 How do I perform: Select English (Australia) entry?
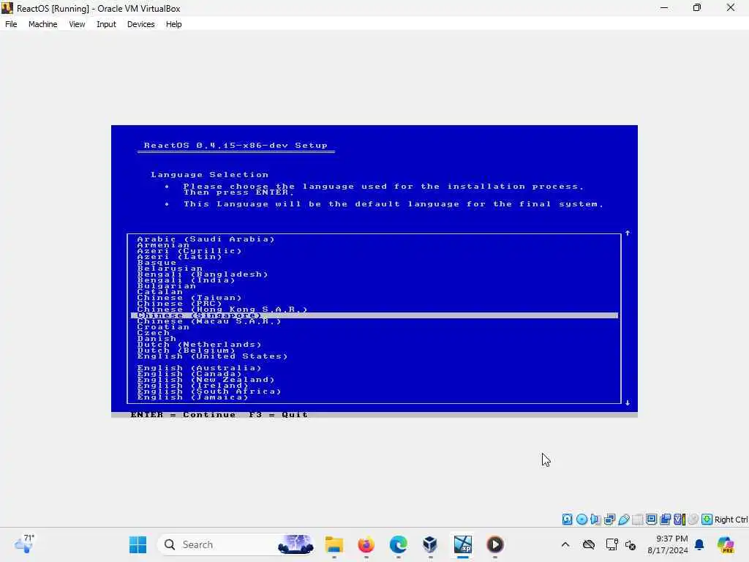pyautogui.click(x=199, y=368)
